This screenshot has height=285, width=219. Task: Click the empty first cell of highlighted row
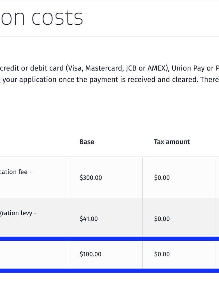point(34,254)
